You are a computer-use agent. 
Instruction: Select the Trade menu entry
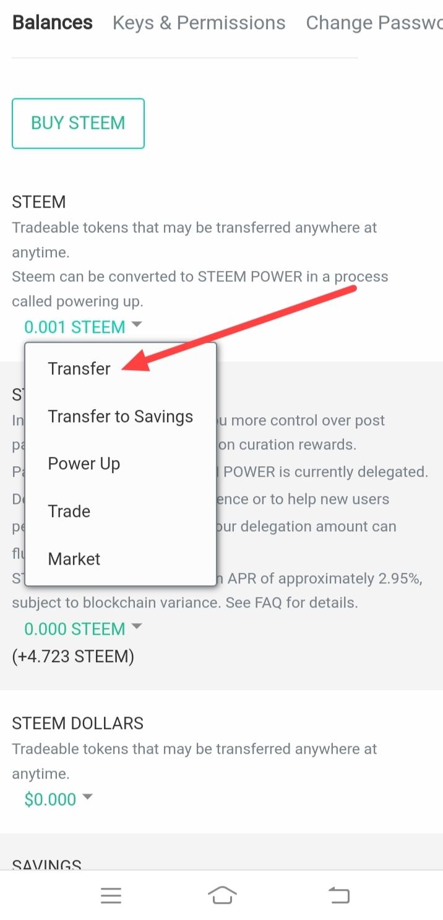pyautogui.click(x=69, y=511)
